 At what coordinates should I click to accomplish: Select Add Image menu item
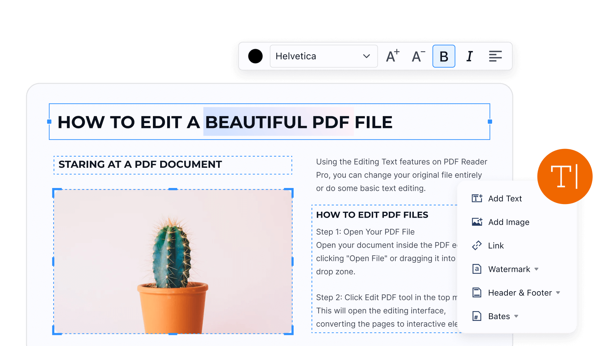coord(509,222)
